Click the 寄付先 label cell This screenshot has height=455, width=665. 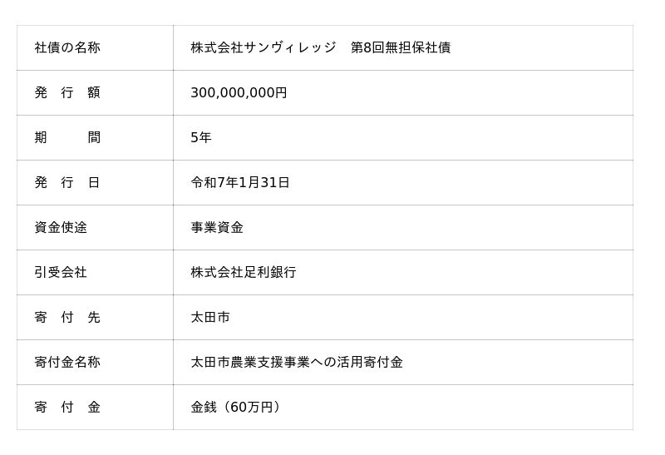67,318
